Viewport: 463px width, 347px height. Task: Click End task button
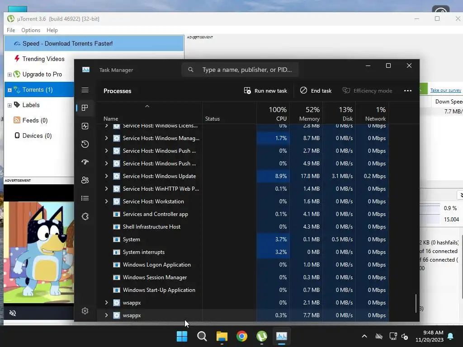(x=316, y=90)
